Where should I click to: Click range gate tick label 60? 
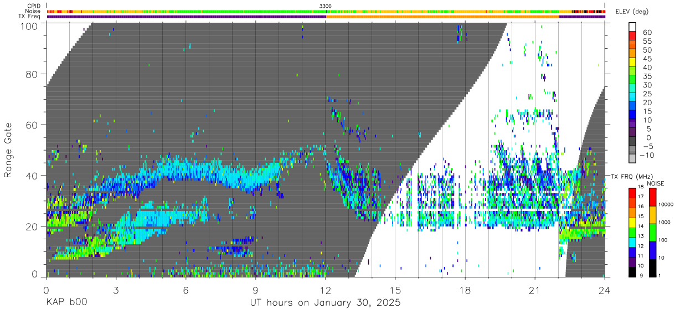coord(32,125)
